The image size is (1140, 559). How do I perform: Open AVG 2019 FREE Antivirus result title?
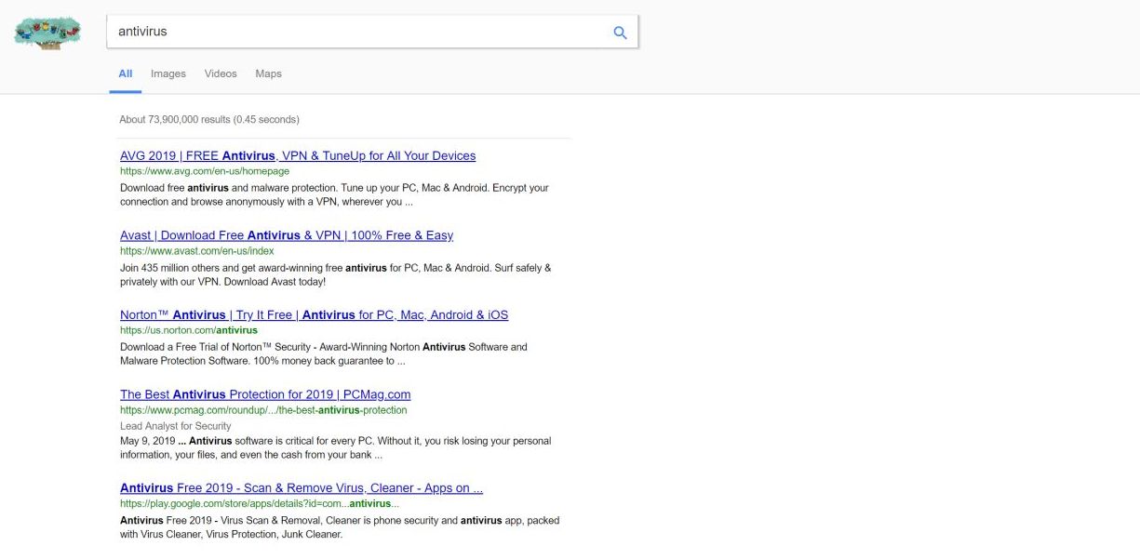pyautogui.click(x=298, y=156)
